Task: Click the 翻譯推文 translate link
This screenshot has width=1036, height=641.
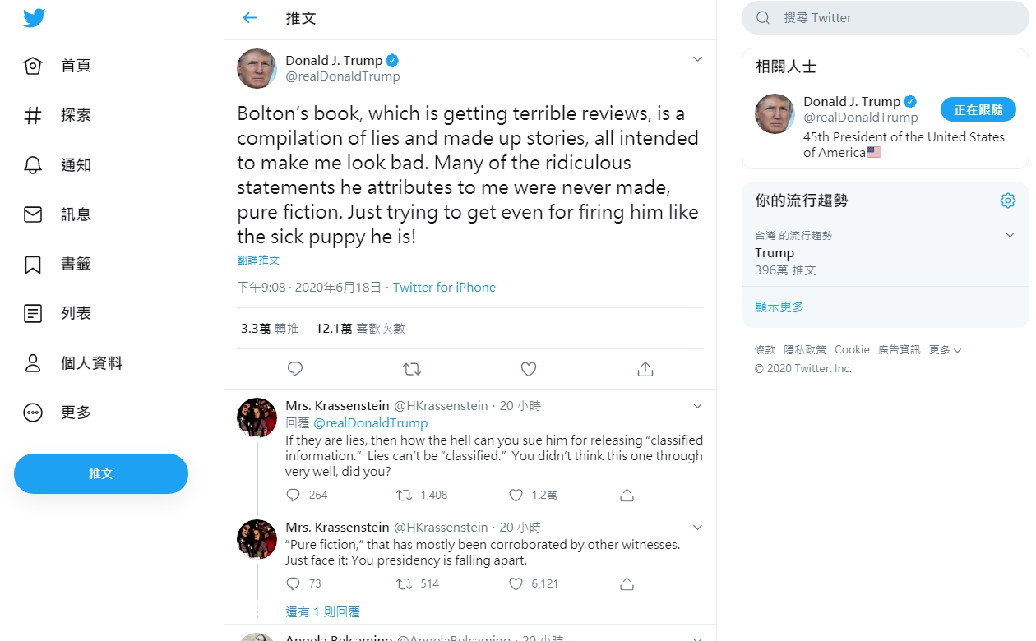Action: pyautogui.click(x=258, y=260)
